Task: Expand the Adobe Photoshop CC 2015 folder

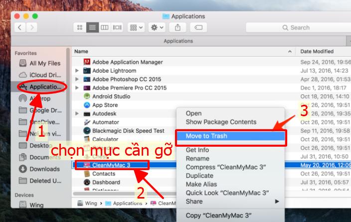Action: tap(77, 79)
